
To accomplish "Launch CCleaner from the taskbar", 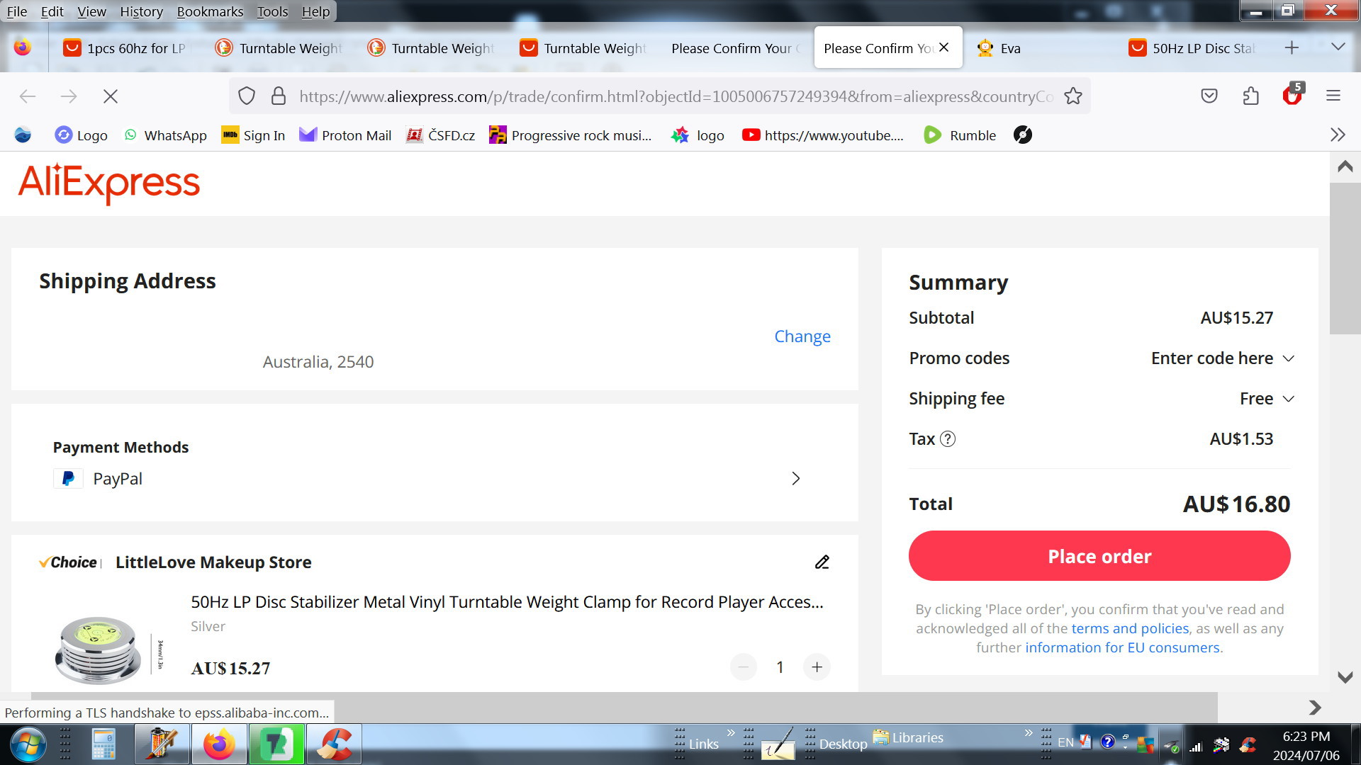I will (x=333, y=744).
